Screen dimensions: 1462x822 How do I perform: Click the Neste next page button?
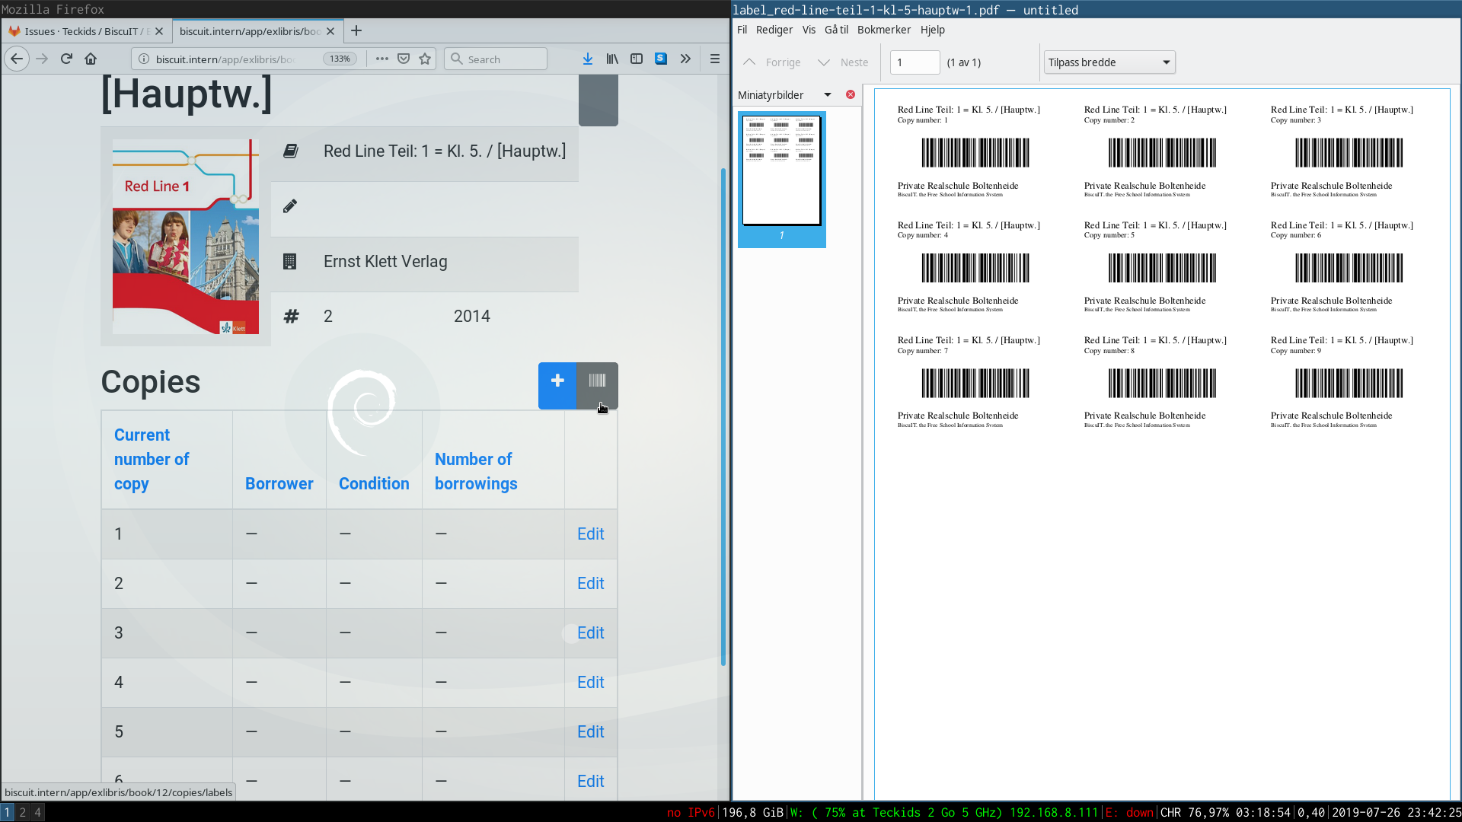(844, 62)
